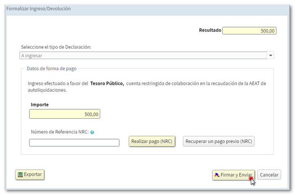Screen dimensions: 295x195
Task: Click the Exportar button label
Action: (x=33, y=174)
